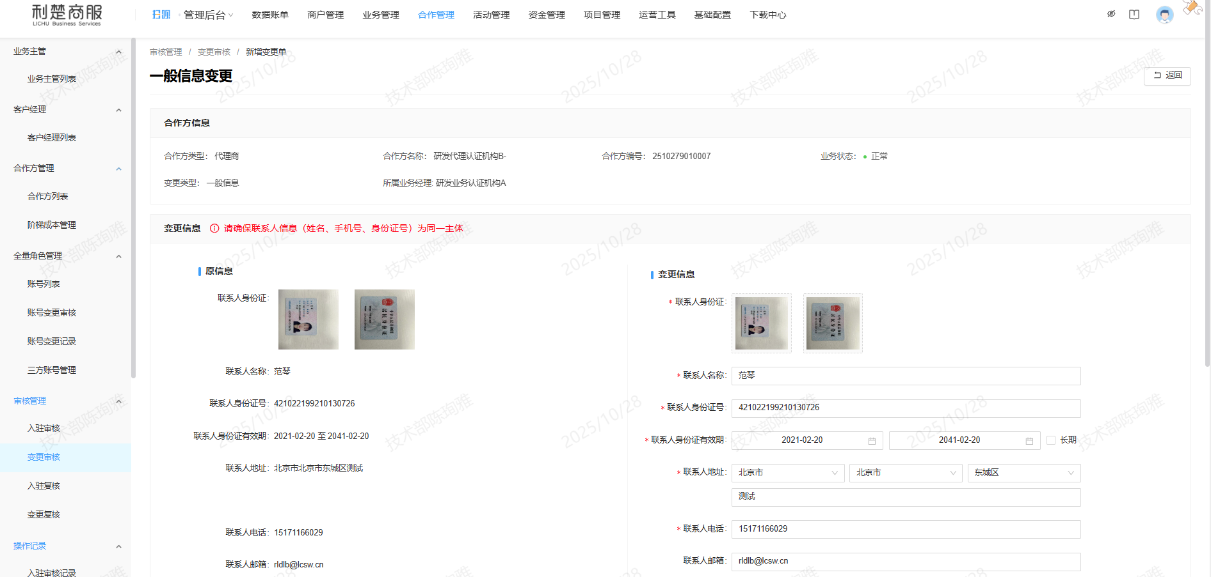Image resolution: width=1211 pixels, height=577 pixels.
Task: Click the changed ID card back upload image
Action: click(833, 323)
